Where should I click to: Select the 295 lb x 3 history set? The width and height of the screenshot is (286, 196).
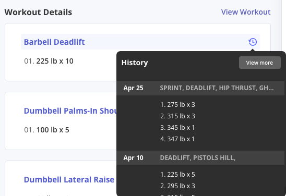(x=177, y=186)
